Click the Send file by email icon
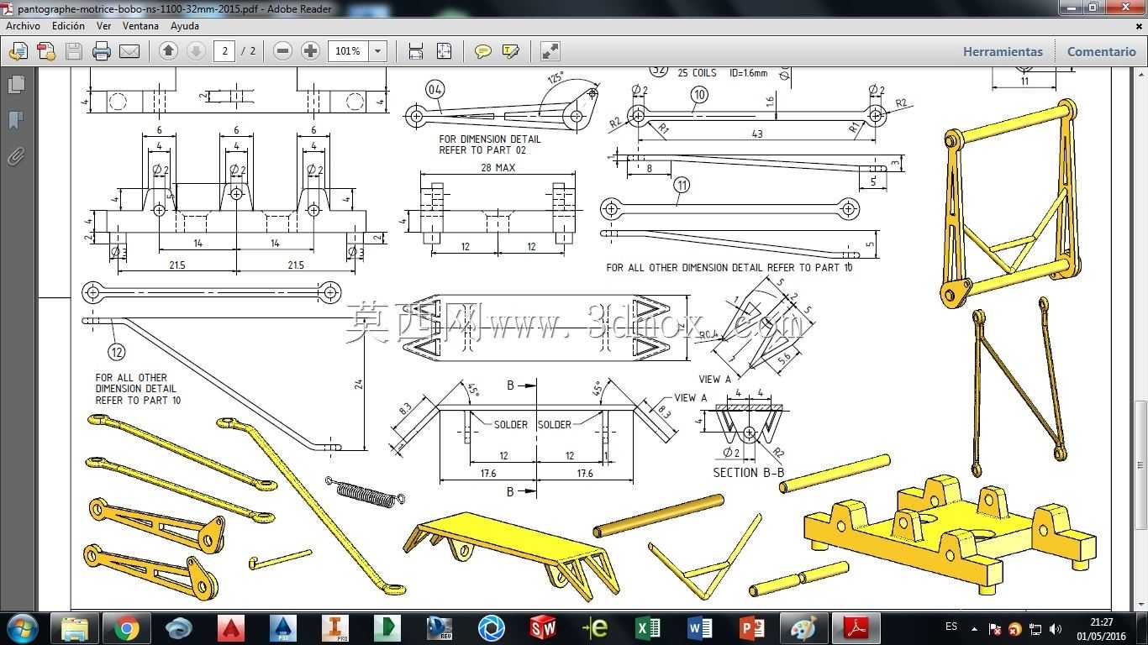This screenshot has height=645, width=1148. [x=129, y=51]
